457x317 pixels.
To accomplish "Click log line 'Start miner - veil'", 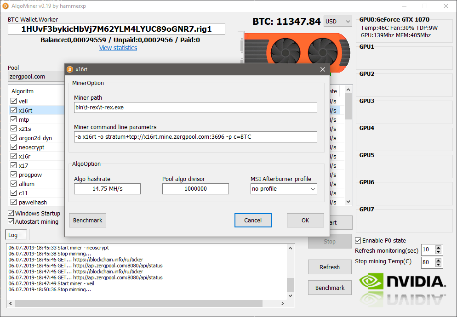I will click(51, 283).
